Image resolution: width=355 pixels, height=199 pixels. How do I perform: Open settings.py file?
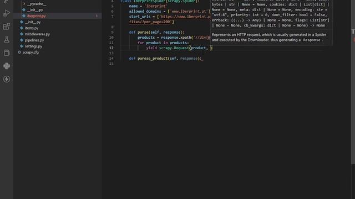33,46
